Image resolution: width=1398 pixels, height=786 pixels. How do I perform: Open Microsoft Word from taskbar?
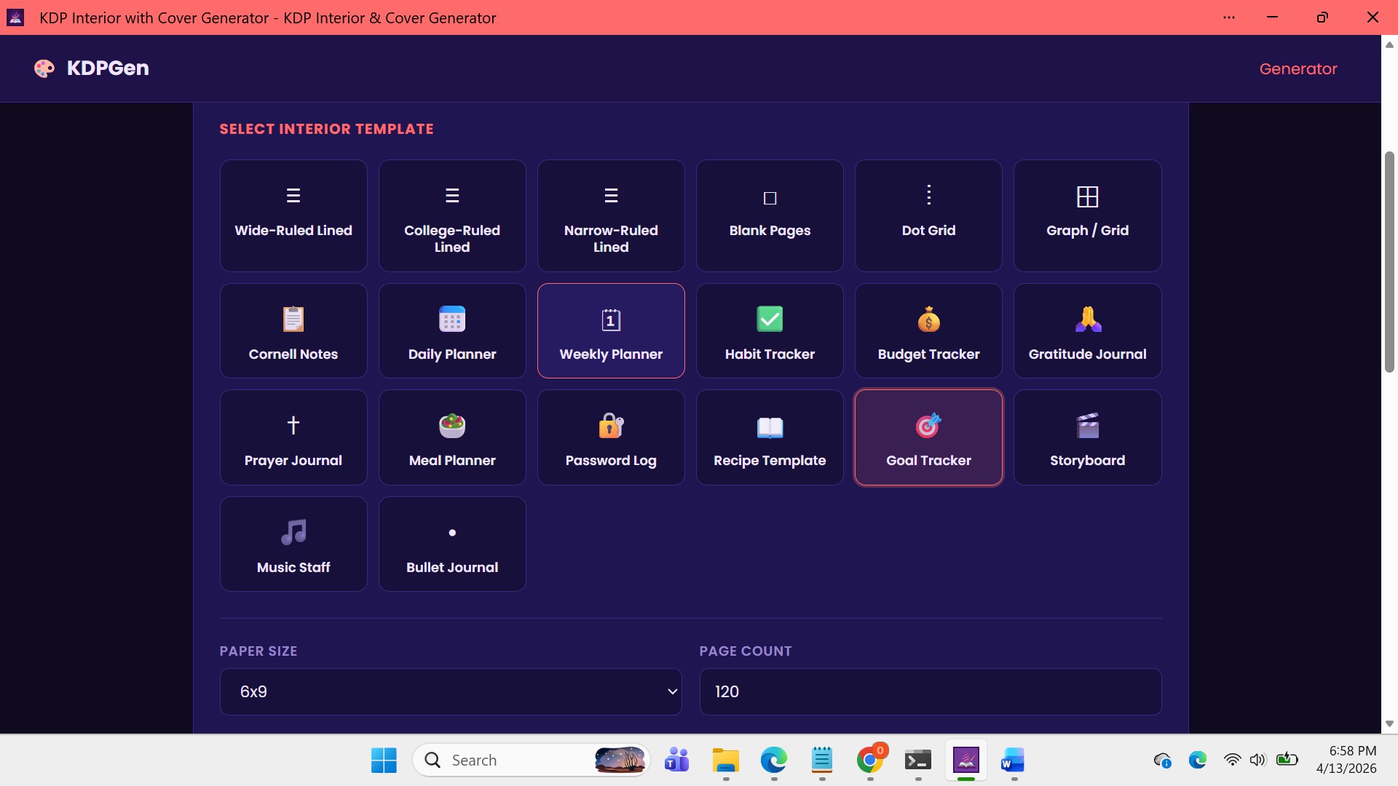1014,761
